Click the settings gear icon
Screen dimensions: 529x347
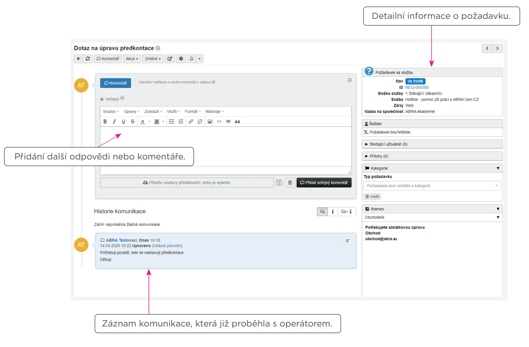(x=181, y=59)
